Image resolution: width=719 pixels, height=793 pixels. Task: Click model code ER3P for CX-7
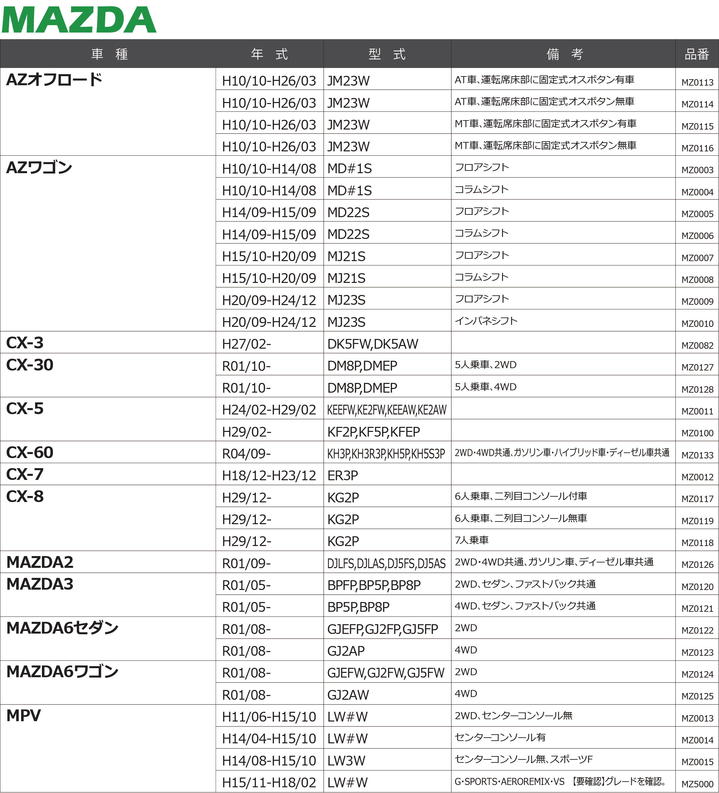coord(342,476)
